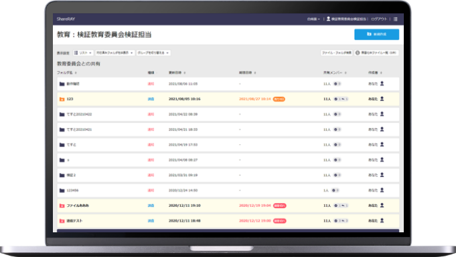Image resolution: width=456 pixels, height=257 pixels.
Task: Click the creator person icon in the ファイルあああ row
Action: coord(382,206)
